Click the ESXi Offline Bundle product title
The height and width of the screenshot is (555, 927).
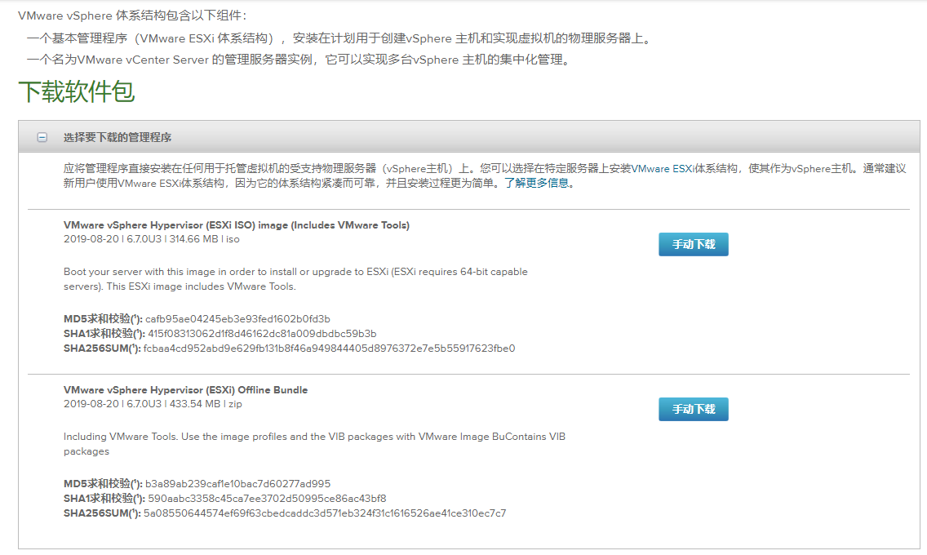(x=185, y=390)
